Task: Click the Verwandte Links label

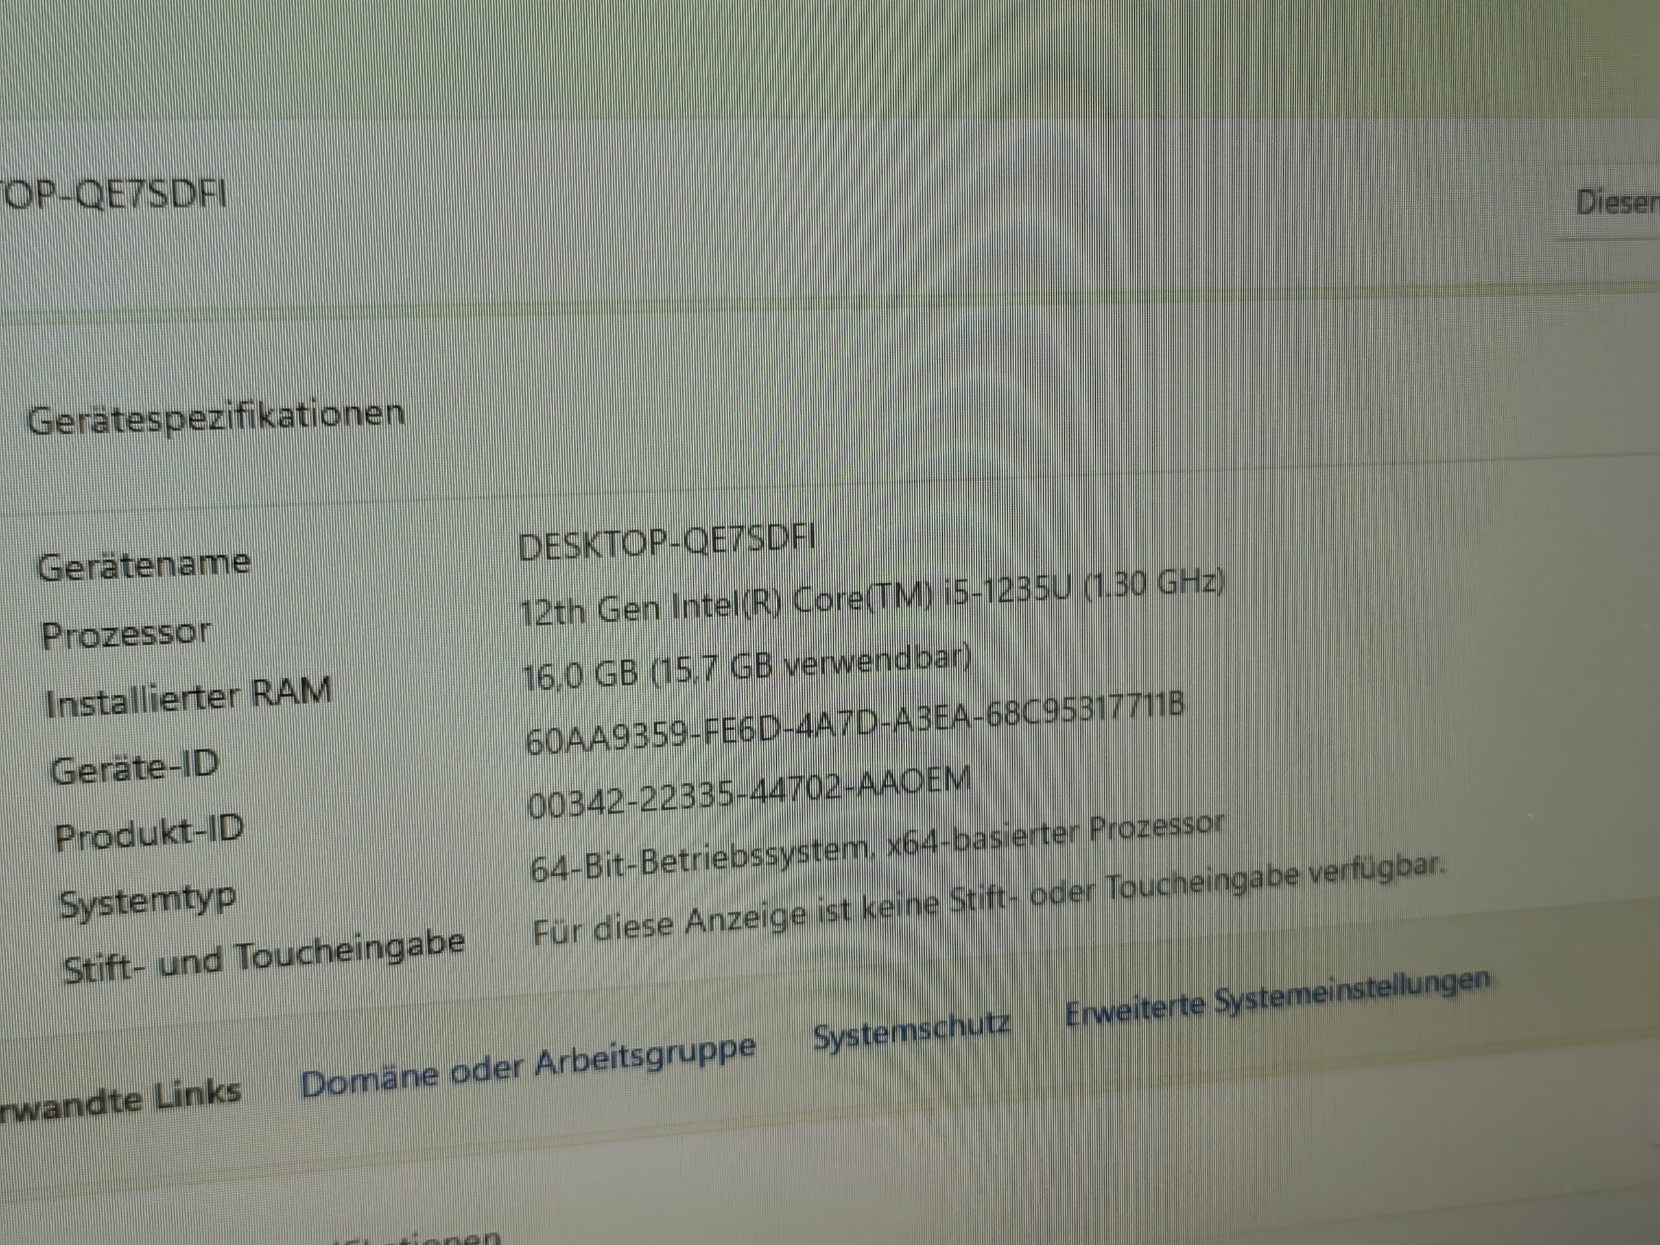Action: (120, 1102)
